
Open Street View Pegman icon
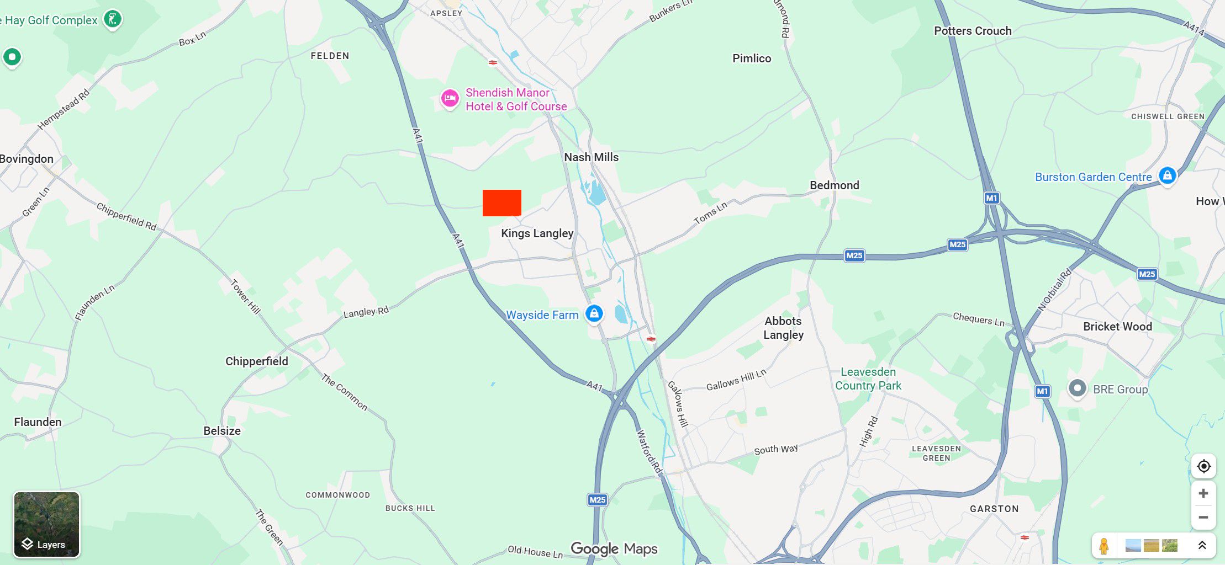pyautogui.click(x=1104, y=546)
